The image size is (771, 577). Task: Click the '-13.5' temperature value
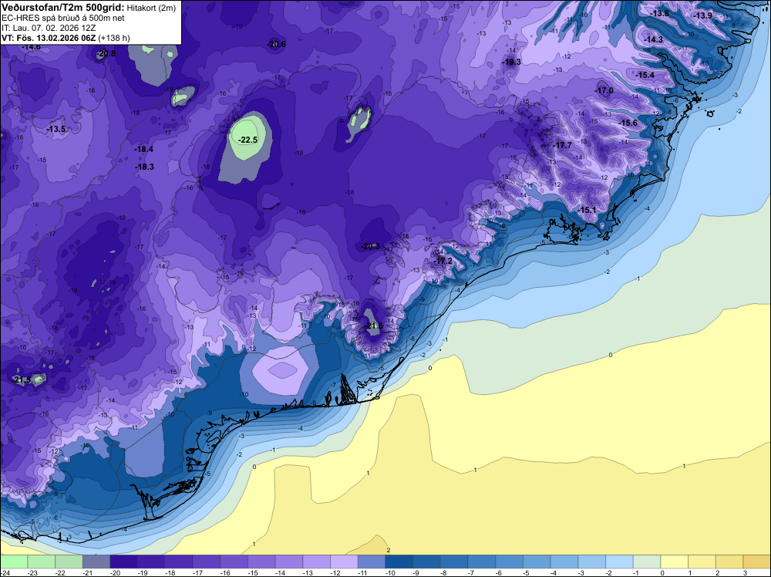[56, 130]
